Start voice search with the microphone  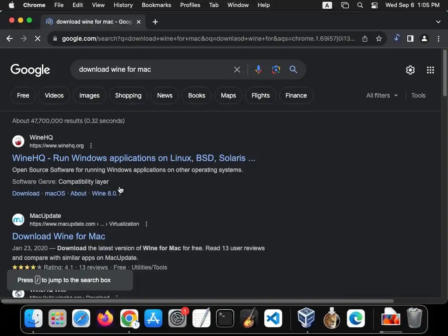pos(258,70)
